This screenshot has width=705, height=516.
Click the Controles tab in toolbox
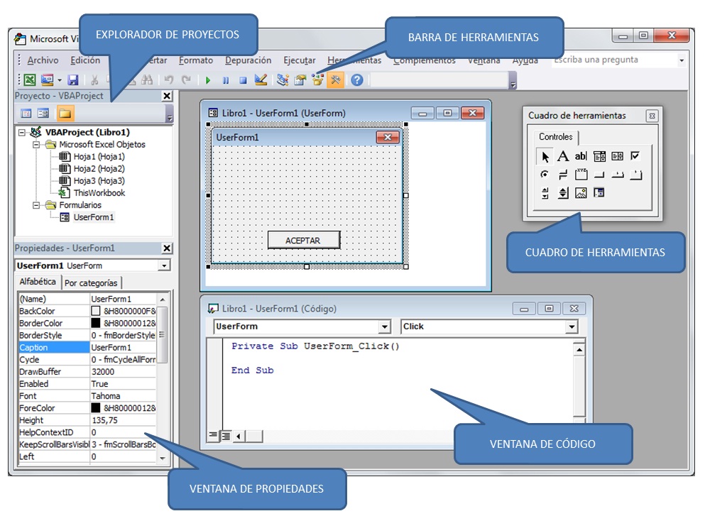(x=556, y=137)
